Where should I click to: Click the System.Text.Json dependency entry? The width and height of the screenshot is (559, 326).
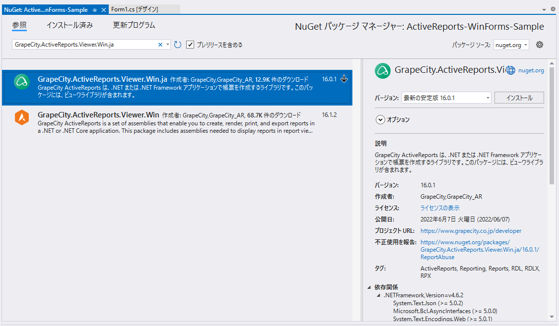tap(428, 303)
